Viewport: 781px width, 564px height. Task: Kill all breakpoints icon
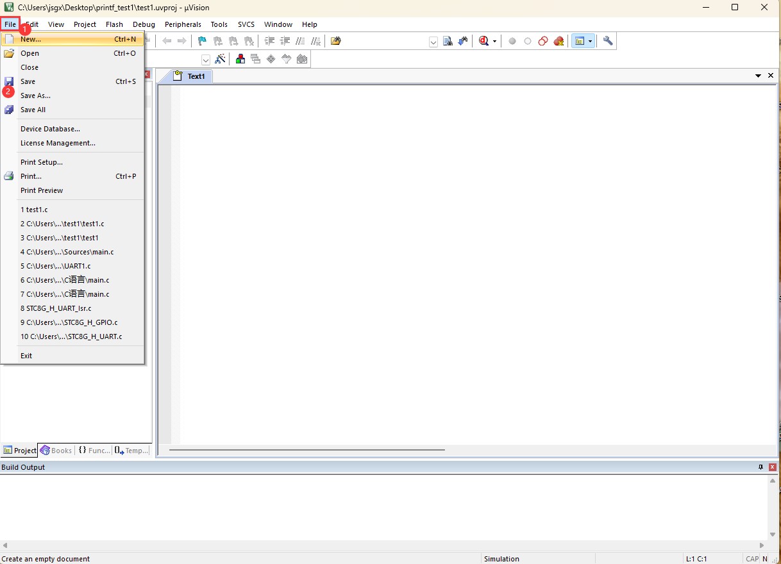558,41
